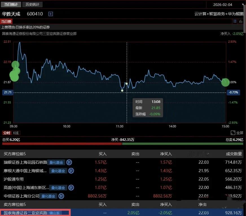Select the K线 chart mode
Screen dimensions: 246x216
16,133
